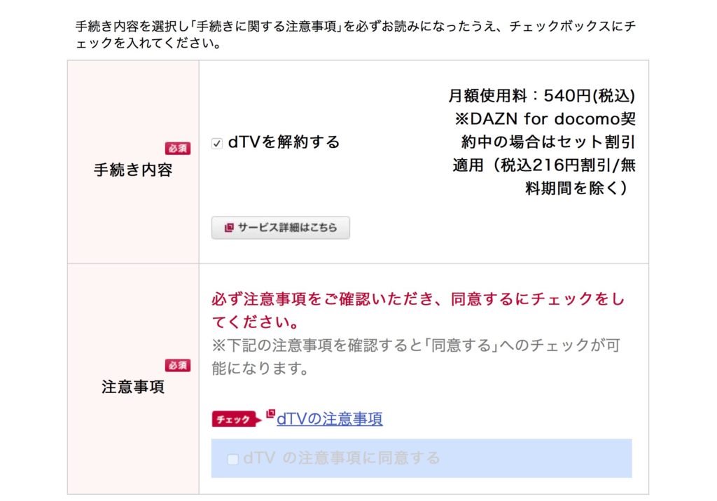717x501 pixels.
Task: Click the 必須 badge above 手続き内容
Action: click(178, 149)
